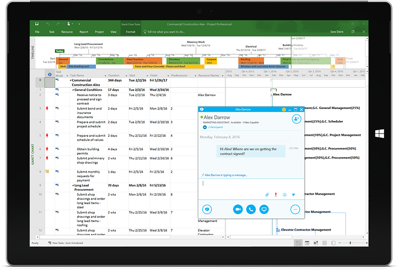Open the Finish column filter dropdown
The height and width of the screenshot is (272, 399).
[x=168, y=76]
